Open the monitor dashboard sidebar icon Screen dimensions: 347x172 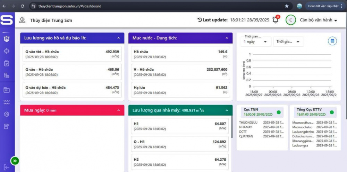pyautogui.click(x=6, y=39)
